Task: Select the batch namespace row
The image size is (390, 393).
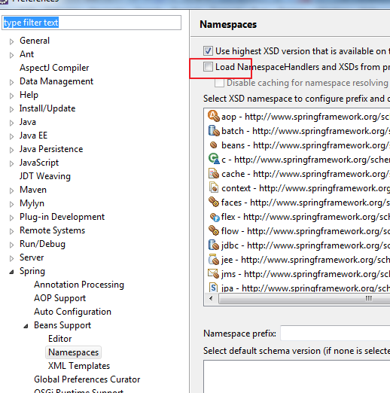Action: pyautogui.click(x=297, y=131)
